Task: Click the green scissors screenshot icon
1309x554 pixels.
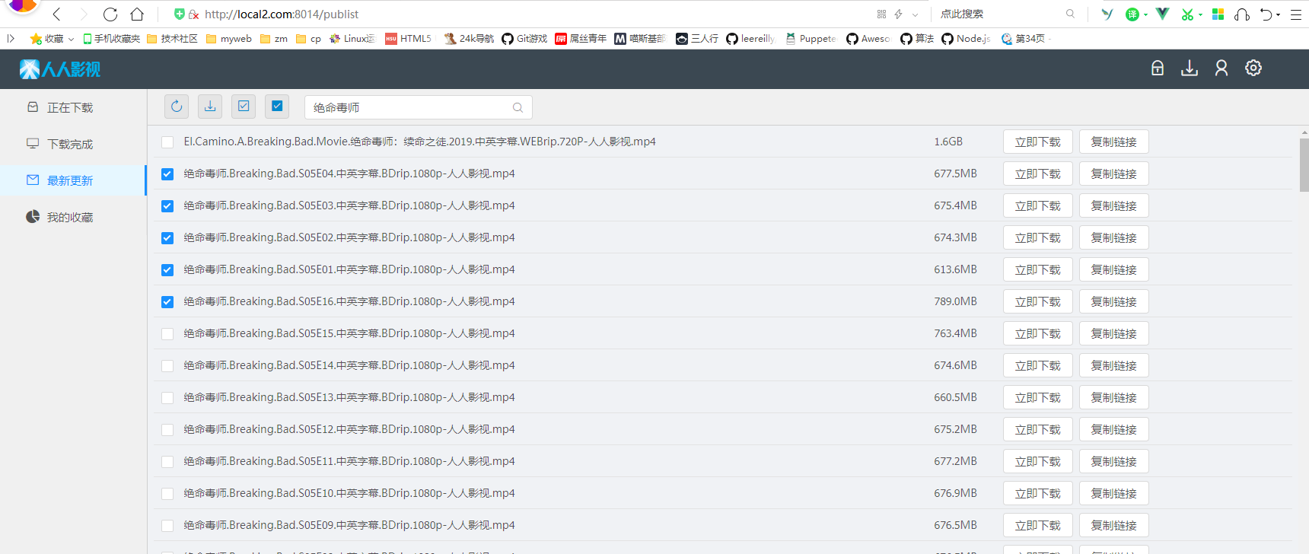Action: tap(1187, 14)
